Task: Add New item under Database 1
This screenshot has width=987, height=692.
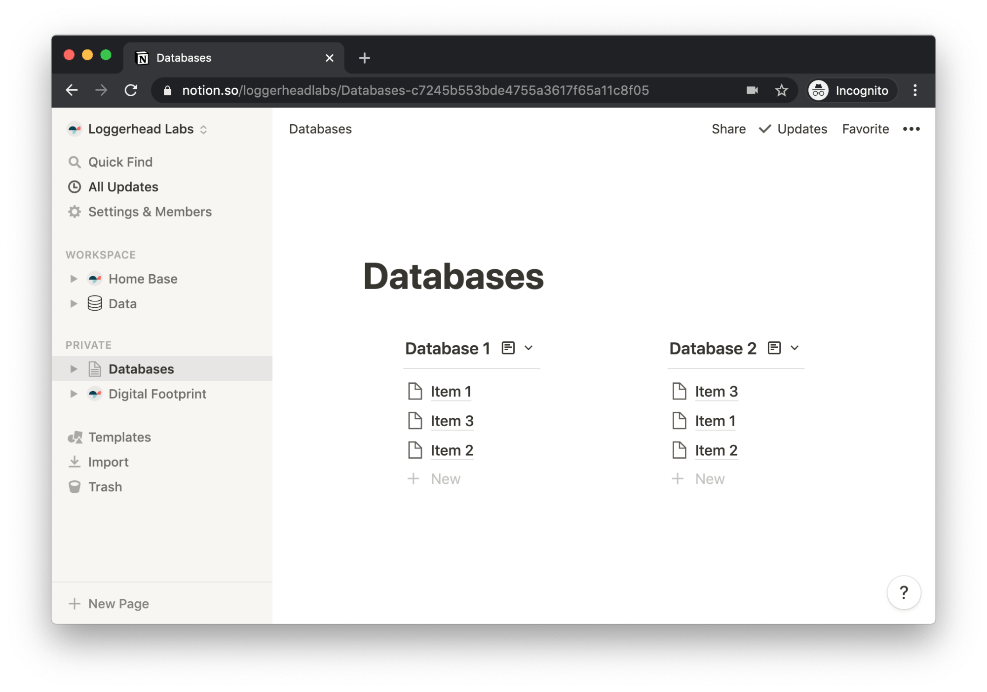Action: tap(445, 479)
